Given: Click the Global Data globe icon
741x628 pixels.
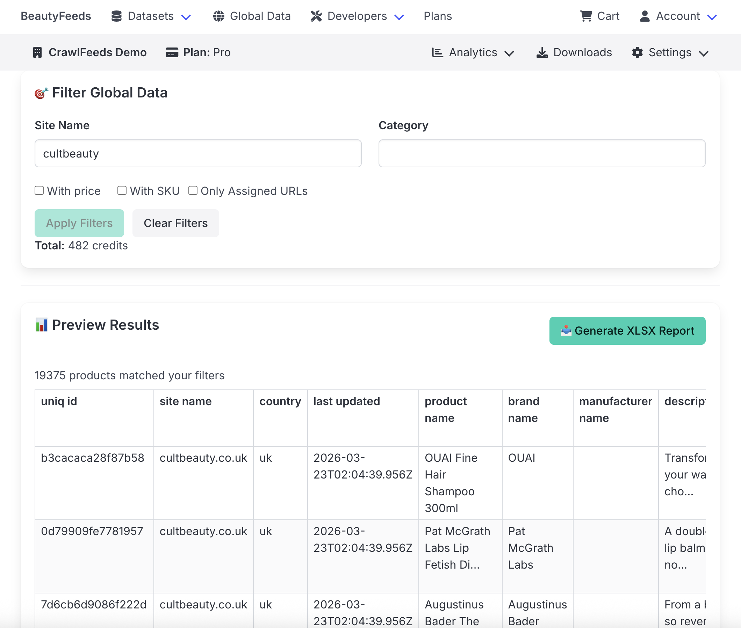Looking at the screenshot, I should pos(218,16).
